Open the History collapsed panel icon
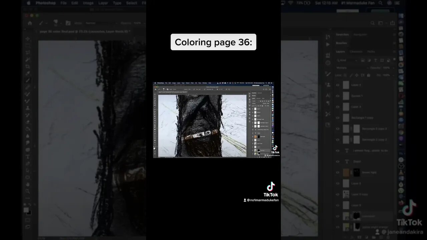Screen dimensions: 427x240 328,37
